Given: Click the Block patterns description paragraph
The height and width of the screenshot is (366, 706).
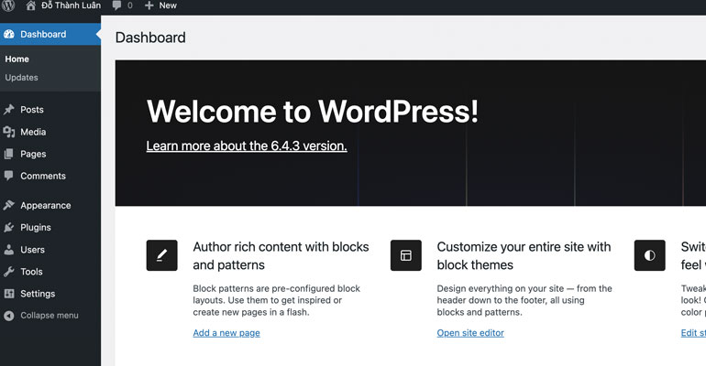Looking at the screenshot, I should tap(277, 300).
